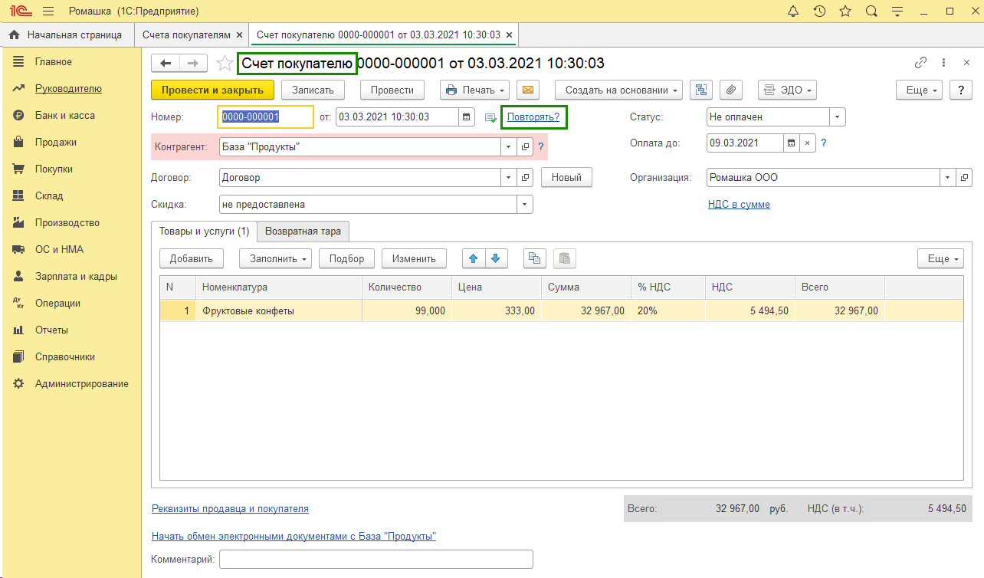Expand the Договор dropdown list
The width and height of the screenshot is (984, 578).
[510, 177]
